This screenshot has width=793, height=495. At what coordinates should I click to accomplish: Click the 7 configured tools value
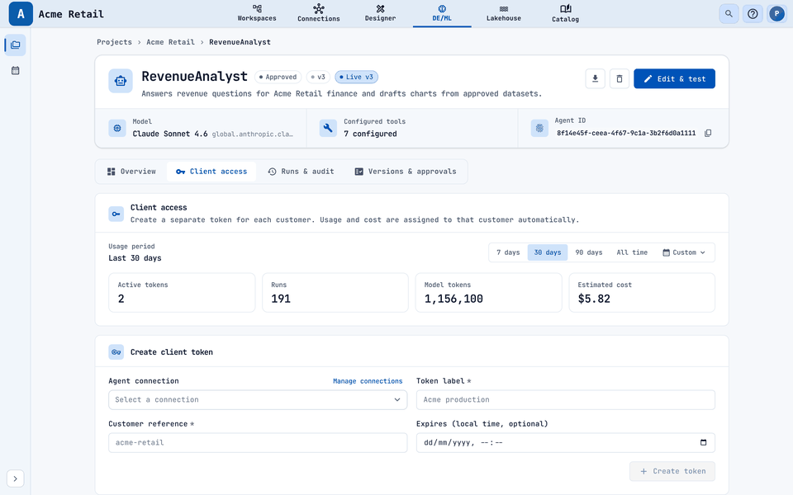click(370, 134)
